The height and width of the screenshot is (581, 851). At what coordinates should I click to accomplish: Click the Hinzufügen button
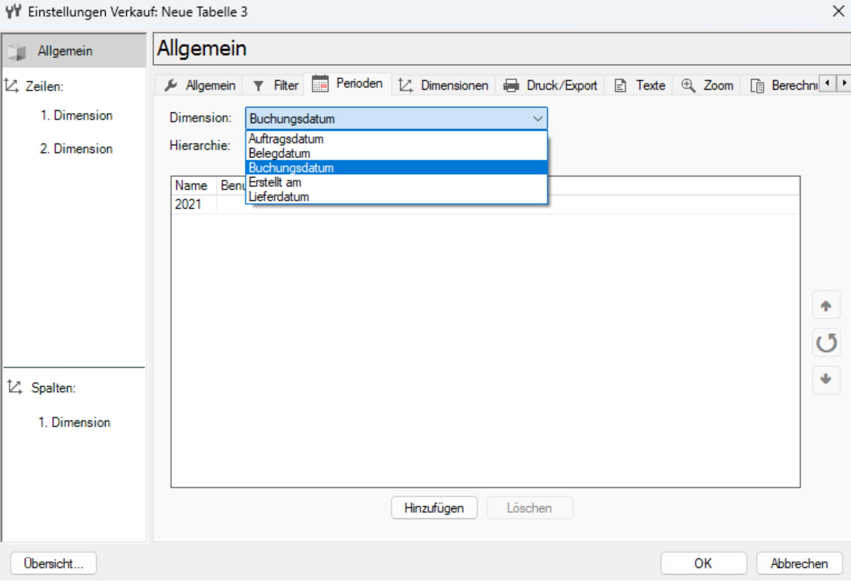pos(434,508)
